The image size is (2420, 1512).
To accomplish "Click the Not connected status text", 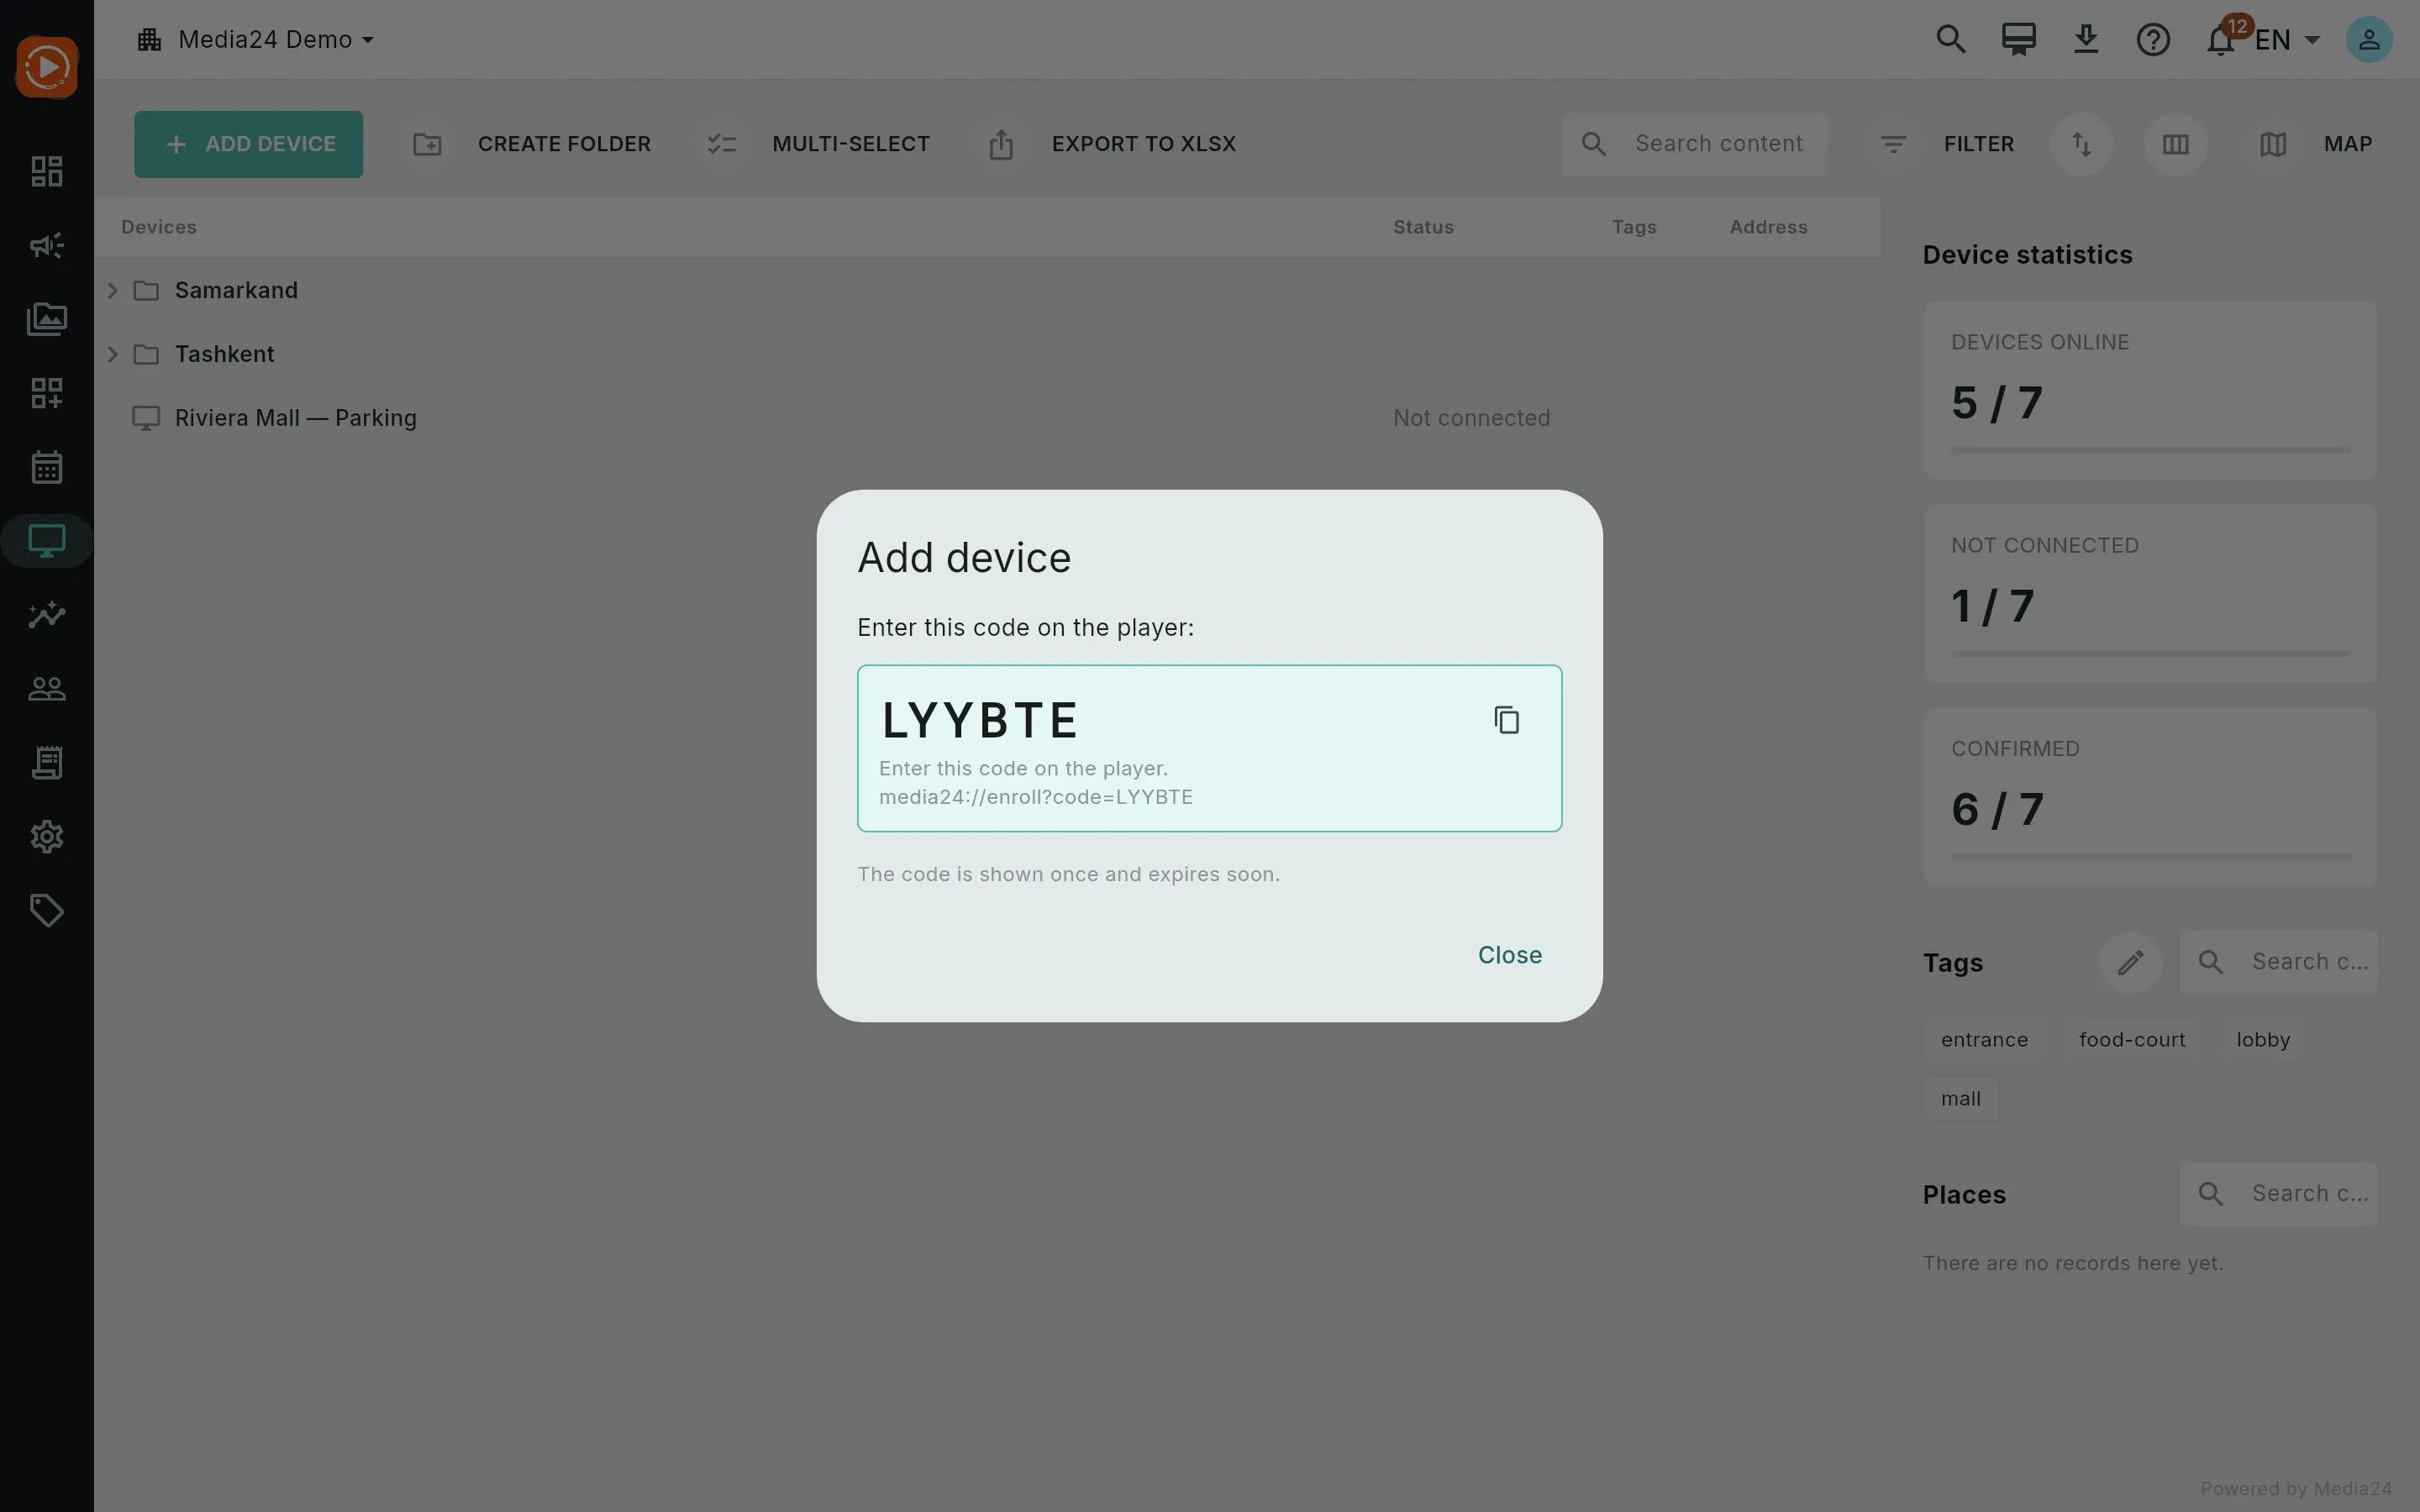I will pos(1471,418).
